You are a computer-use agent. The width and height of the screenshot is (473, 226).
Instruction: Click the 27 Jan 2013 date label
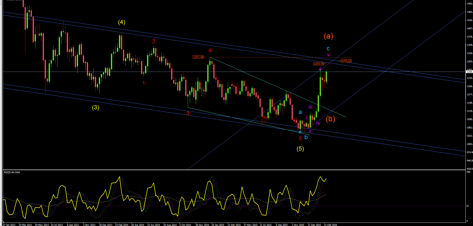coord(9,225)
